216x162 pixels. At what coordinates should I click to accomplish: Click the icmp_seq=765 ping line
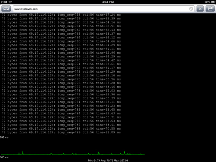pos(61,41)
